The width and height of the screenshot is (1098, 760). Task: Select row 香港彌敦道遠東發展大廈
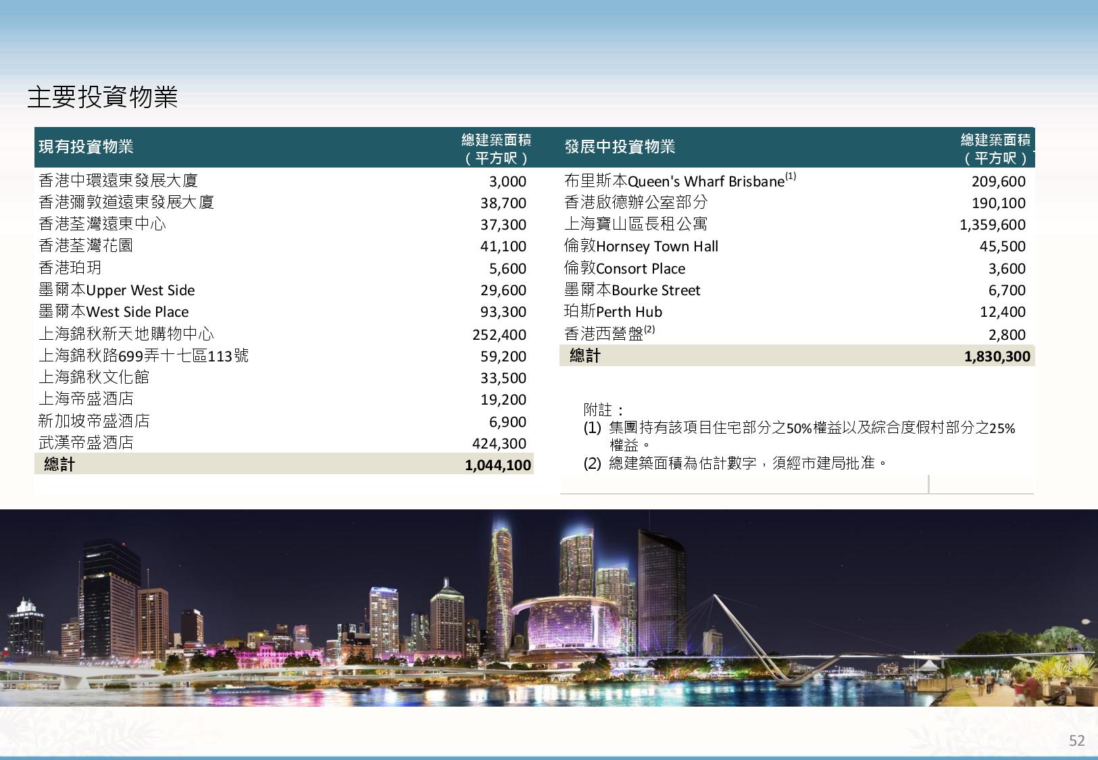284,202
